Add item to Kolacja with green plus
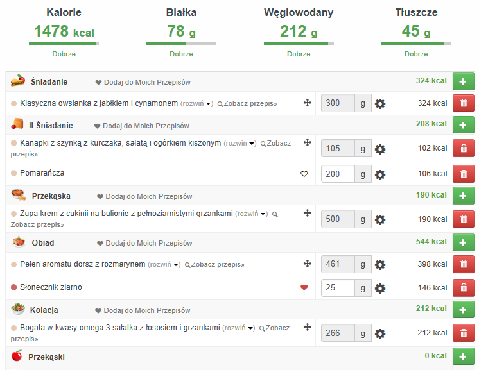This screenshot has width=479, height=370. 463,310
